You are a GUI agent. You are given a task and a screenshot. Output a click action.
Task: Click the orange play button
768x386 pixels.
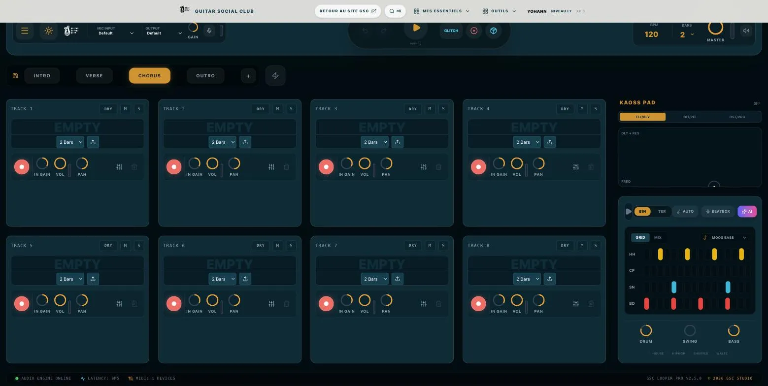coord(416,28)
